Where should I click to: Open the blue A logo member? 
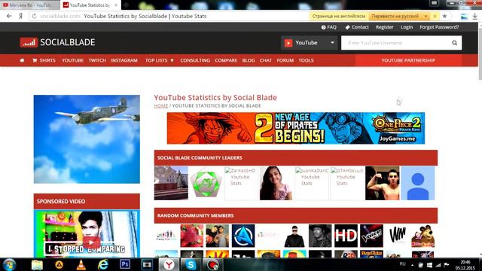pos(243,236)
